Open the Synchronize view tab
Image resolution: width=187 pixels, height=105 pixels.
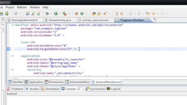pos(95,89)
